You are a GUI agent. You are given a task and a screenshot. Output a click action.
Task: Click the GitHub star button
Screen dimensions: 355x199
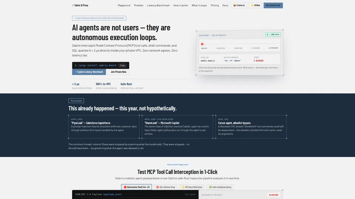pos(255,5)
